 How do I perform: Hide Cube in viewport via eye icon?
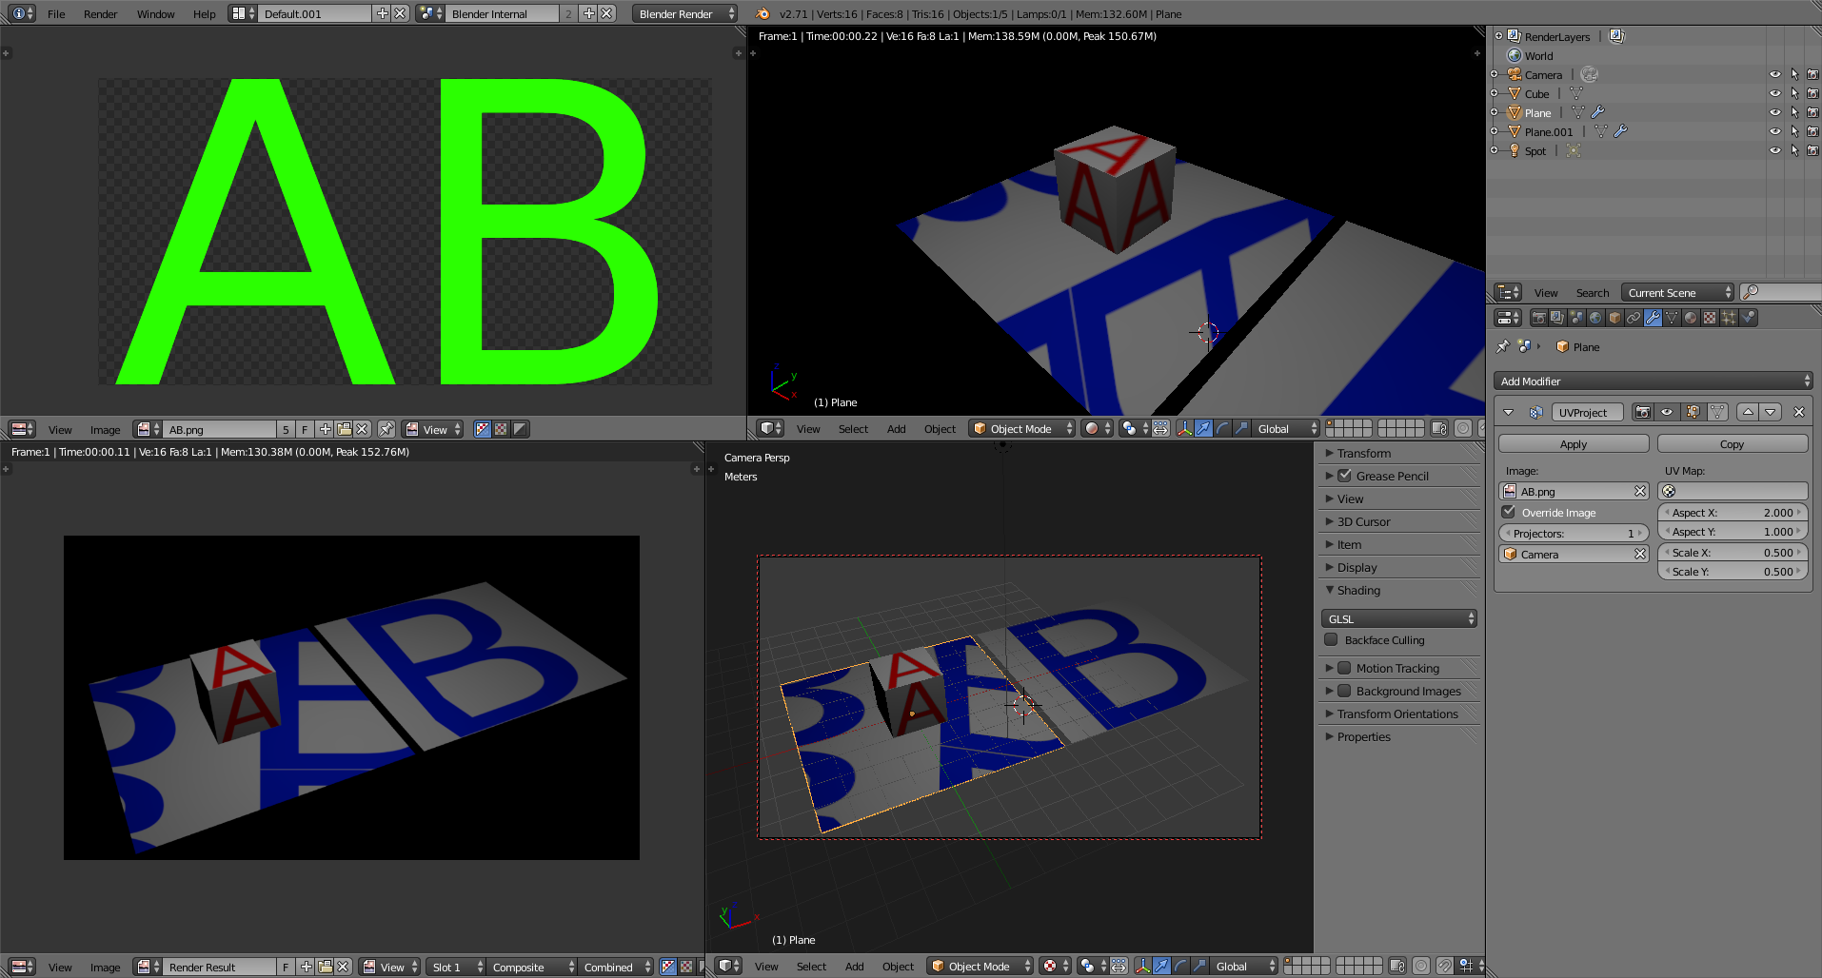pyautogui.click(x=1775, y=93)
